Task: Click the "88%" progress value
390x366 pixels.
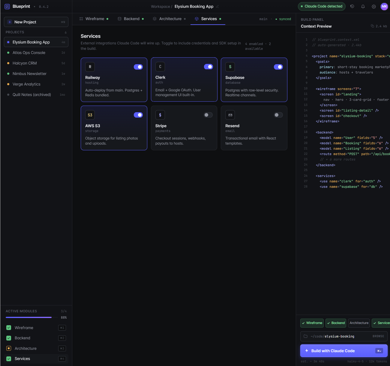Action: tap(64, 317)
